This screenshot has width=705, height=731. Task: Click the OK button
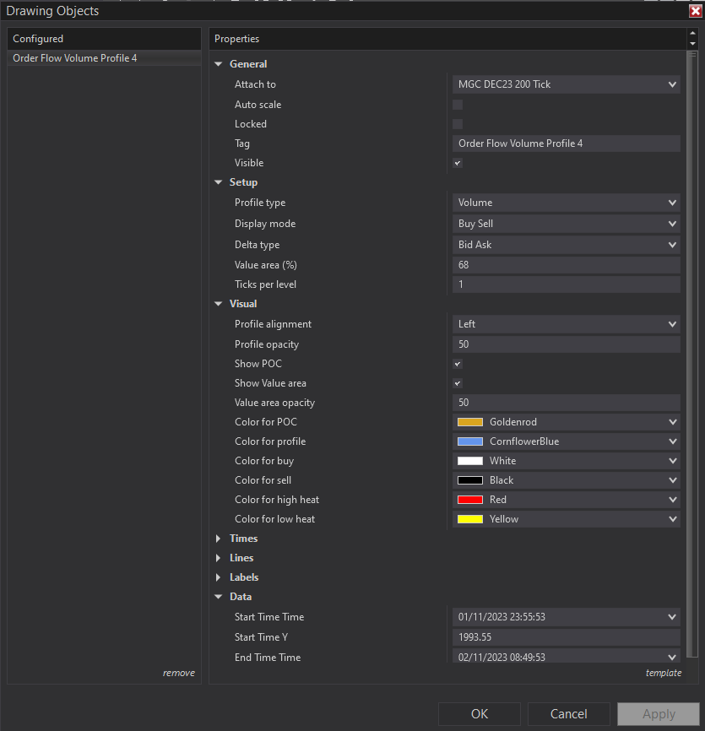[x=480, y=714]
